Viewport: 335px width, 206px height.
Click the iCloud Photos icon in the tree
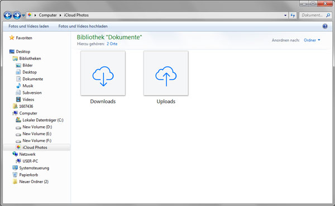[x=18, y=147]
